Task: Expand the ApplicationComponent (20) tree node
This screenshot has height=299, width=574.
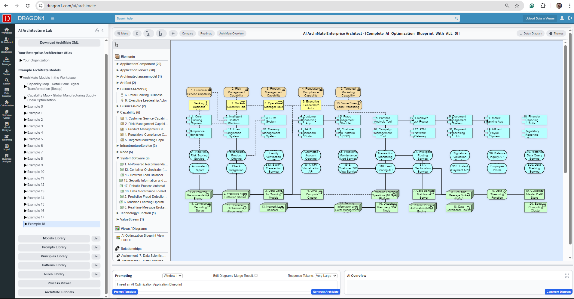Action: tap(118, 64)
